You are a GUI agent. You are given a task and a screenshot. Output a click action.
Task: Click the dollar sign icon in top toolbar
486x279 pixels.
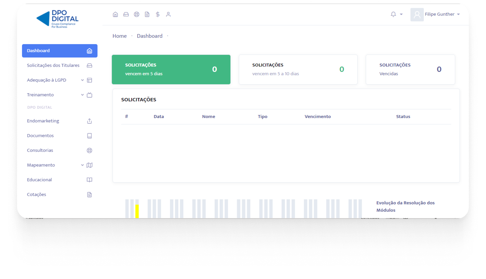tap(158, 14)
